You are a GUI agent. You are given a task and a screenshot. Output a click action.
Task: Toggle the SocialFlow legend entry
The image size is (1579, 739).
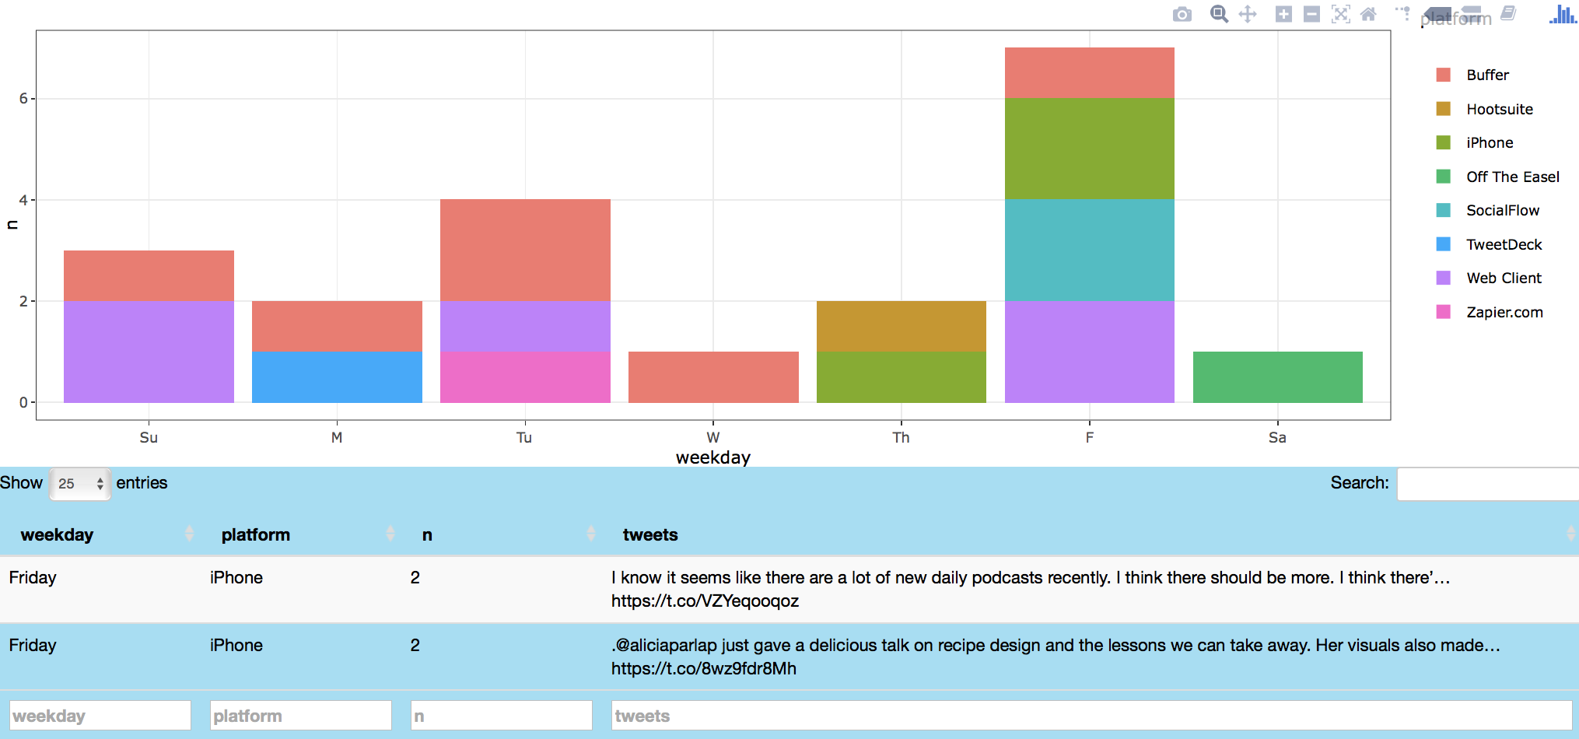1502,210
